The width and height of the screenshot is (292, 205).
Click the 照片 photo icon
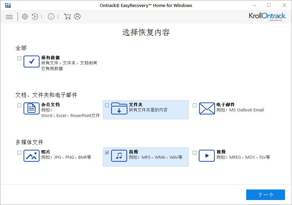[x=32, y=156]
